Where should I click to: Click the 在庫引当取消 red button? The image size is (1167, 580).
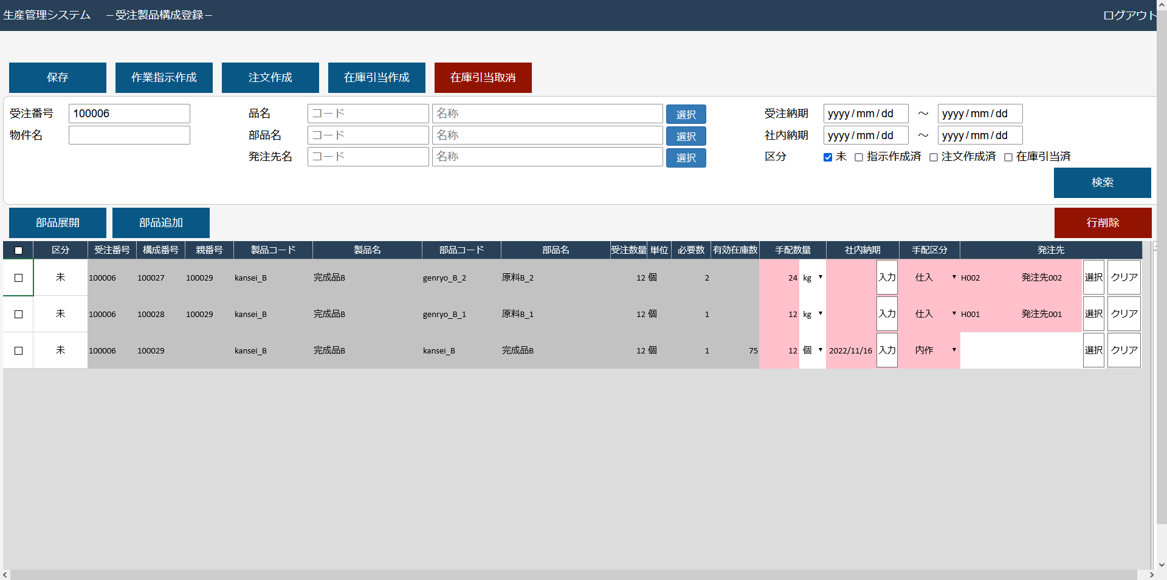[x=483, y=78]
